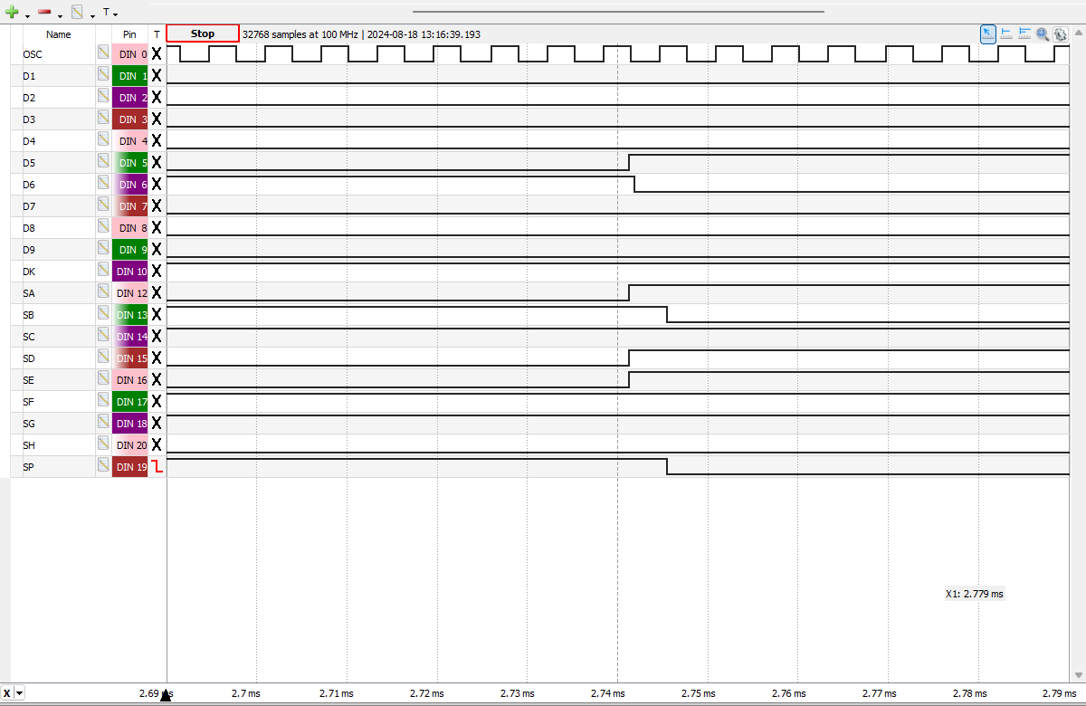Open the dropdown arrow beside the green plus
Image resolution: width=1086 pixels, height=706 pixels.
(x=27, y=14)
